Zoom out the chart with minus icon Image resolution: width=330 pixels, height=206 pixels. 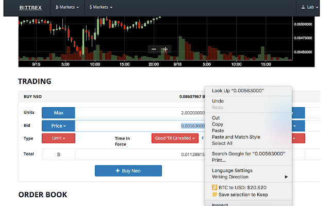154,49
